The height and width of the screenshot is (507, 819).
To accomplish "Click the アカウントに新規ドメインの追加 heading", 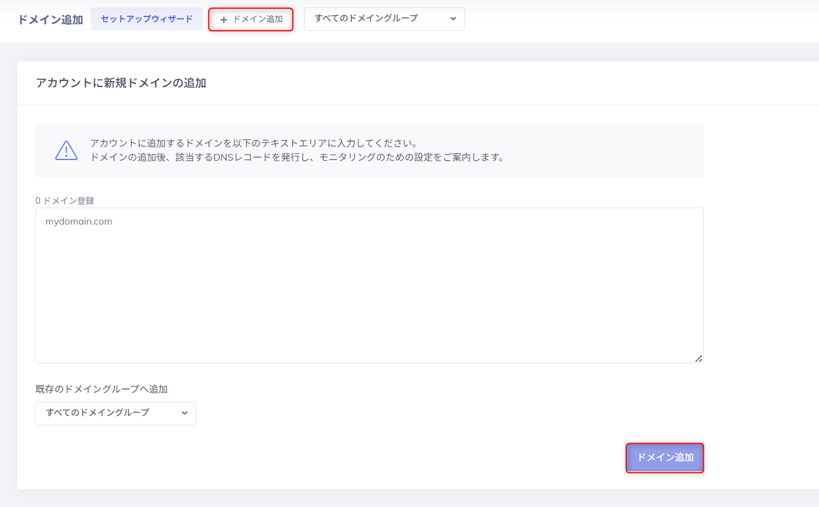I will click(x=121, y=83).
